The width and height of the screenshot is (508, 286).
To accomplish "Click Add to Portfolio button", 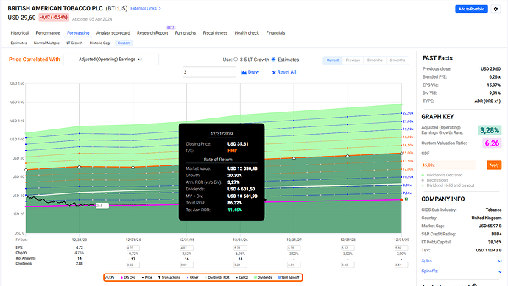I will pyautogui.click(x=471, y=9).
